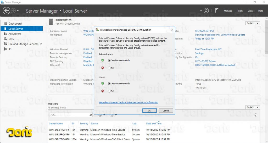Open the (UTC+03:30) Tehran time zone link
Viewport: 268px width, 143px height.
(x=205, y=61)
